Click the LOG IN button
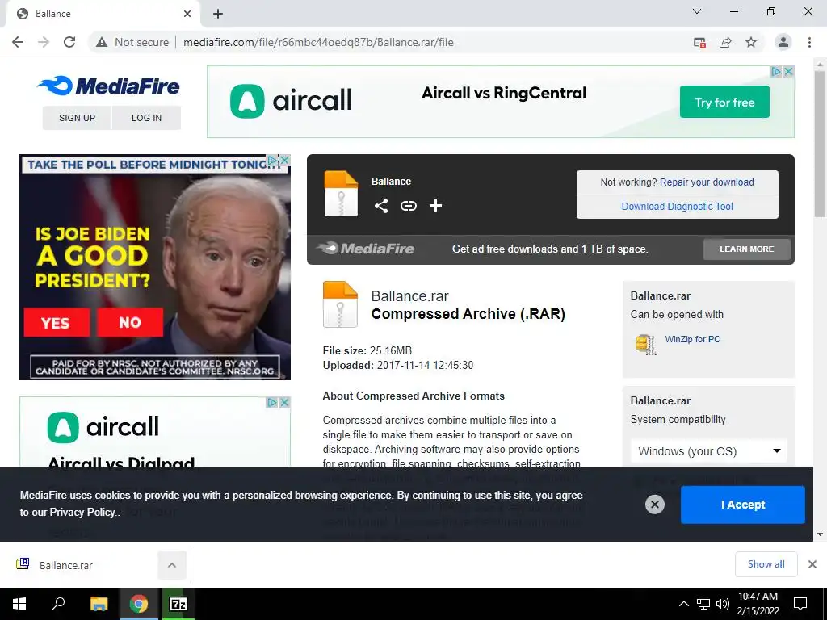Screen dimensions: 827x620 147,118
